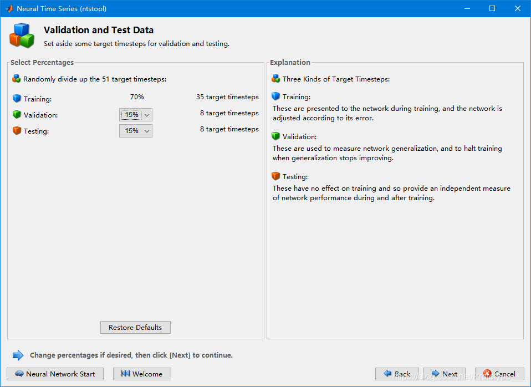Image resolution: width=531 pixels, height=387 pixels.
Task: Click 'Three Kinds of Target Timesteps' text
Action: pos(336,79)
